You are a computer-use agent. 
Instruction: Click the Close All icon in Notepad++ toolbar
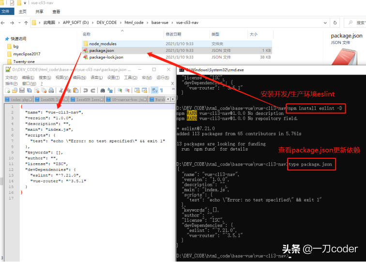coord(44,91)
